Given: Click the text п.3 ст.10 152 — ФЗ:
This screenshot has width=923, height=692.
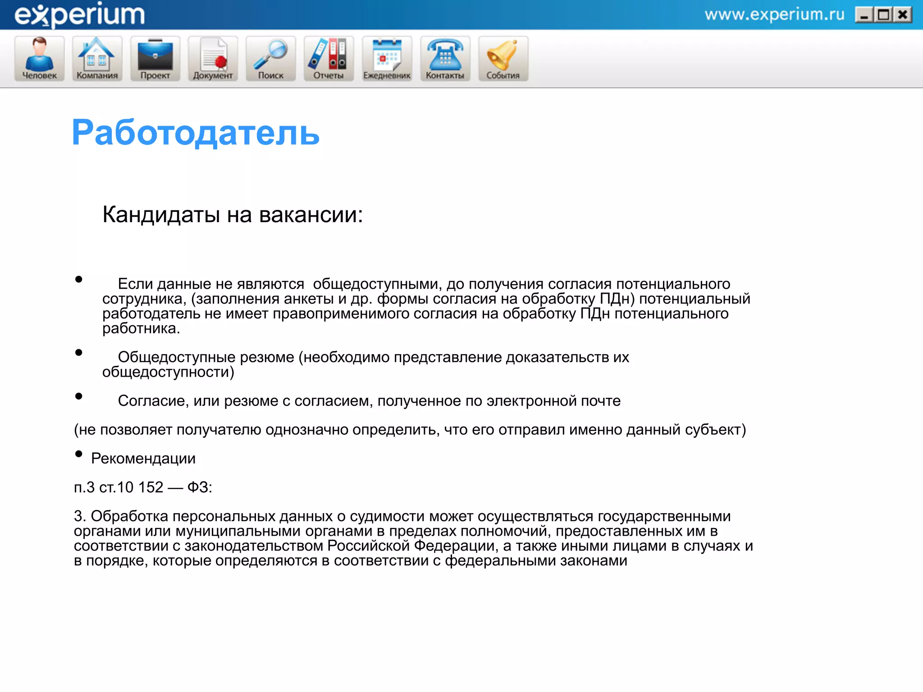Looking at the screenshot, I should (x=143, y=487).
